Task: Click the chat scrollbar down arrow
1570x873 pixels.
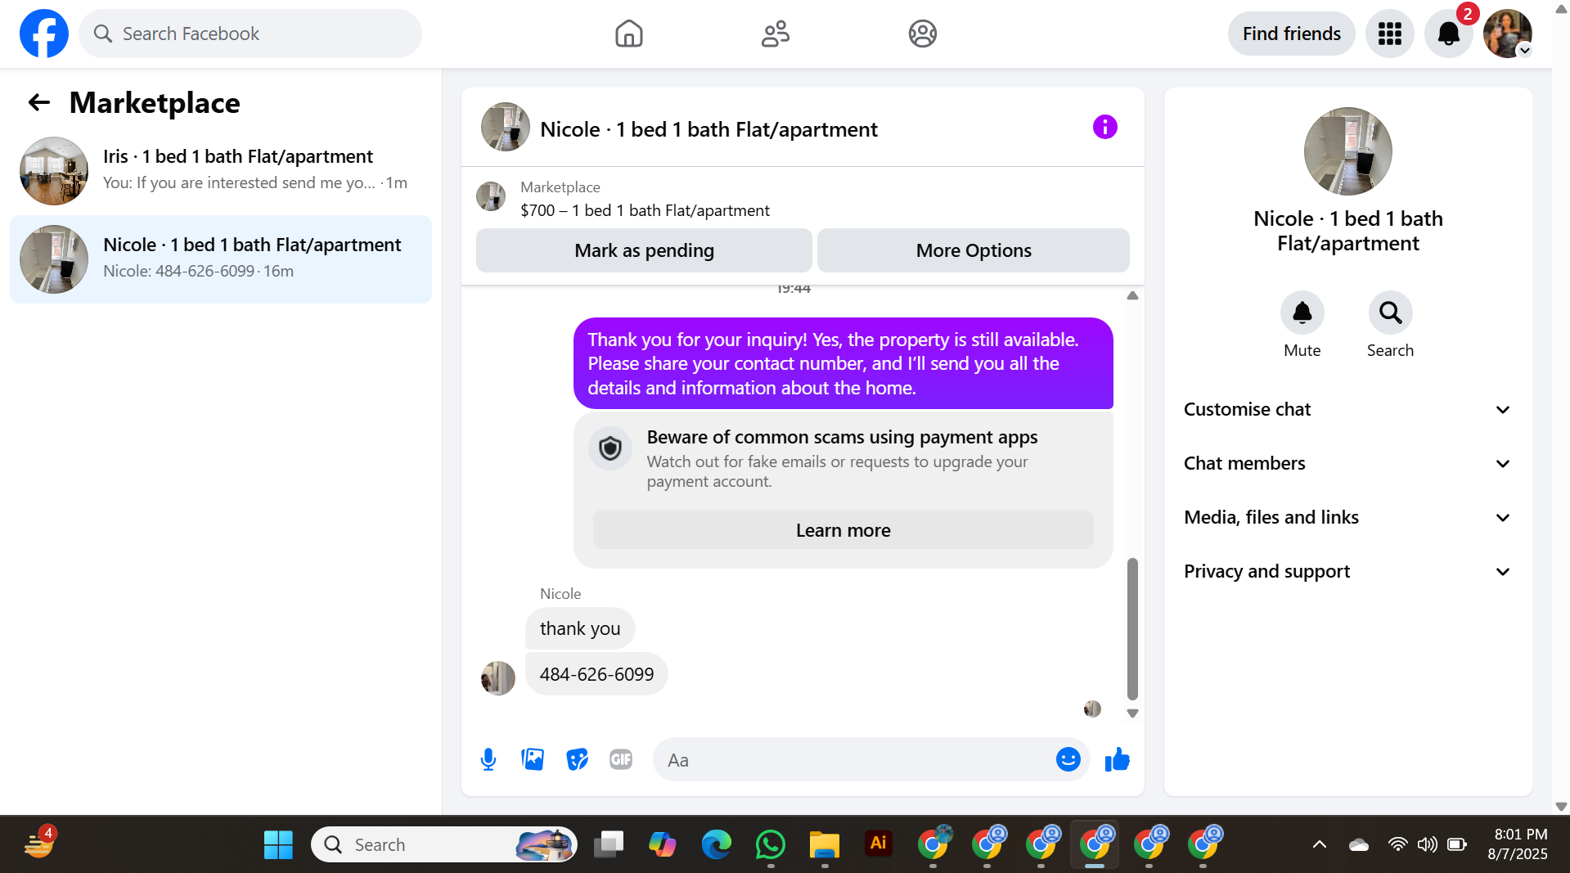Action: pyautogui.click(x=1132, y=713)
